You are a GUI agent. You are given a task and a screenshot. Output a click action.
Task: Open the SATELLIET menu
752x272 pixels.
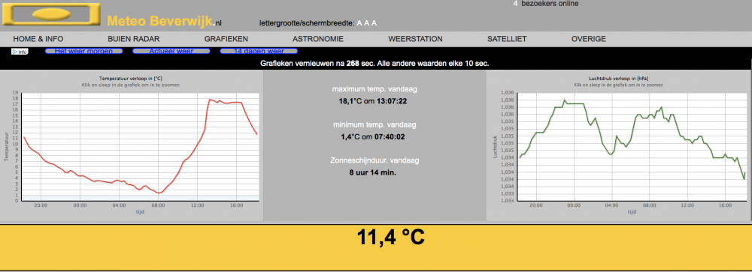(x=507, y=39)
